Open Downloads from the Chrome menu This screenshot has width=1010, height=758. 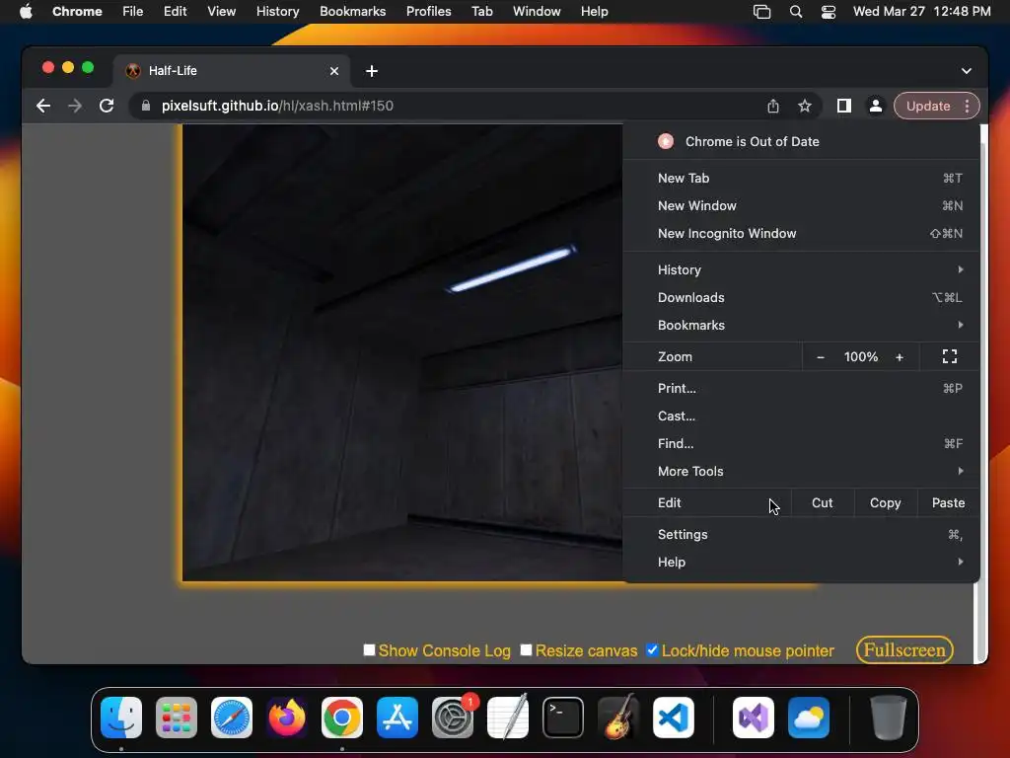(801, 297)
